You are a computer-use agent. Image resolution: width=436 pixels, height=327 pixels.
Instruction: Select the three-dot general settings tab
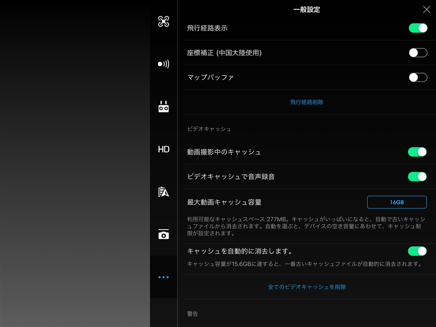pyautogui.click(x=163, y=277)
